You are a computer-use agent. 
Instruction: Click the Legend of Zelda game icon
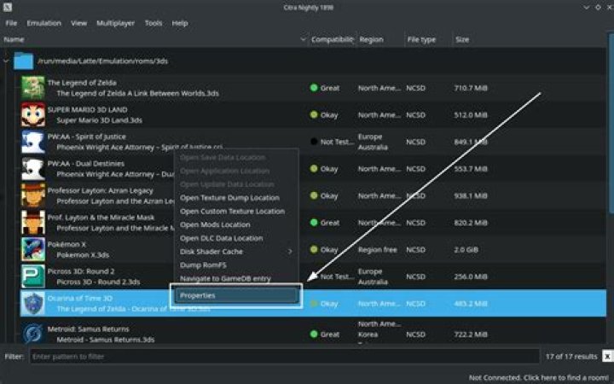(x=32, y=87)
